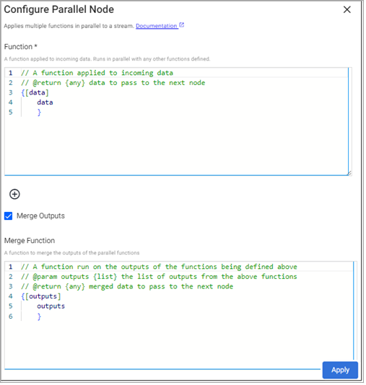
Task: Click line number 3 in Function editor
Action: [x=11, y=93]
